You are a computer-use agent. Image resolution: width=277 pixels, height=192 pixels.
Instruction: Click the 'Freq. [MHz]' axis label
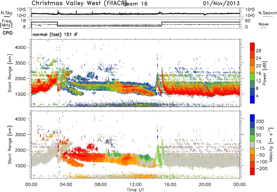[6, 24]
